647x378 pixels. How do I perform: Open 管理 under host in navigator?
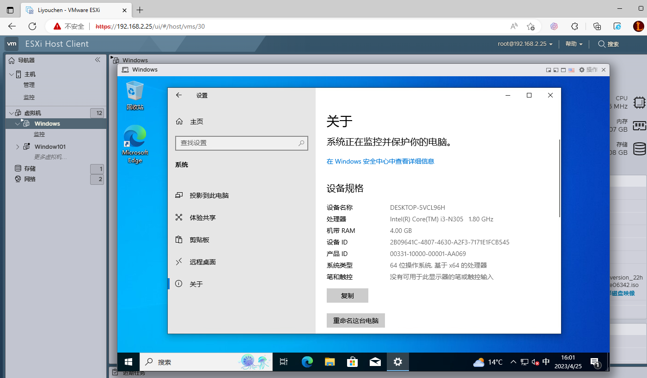tap(29, 85)
